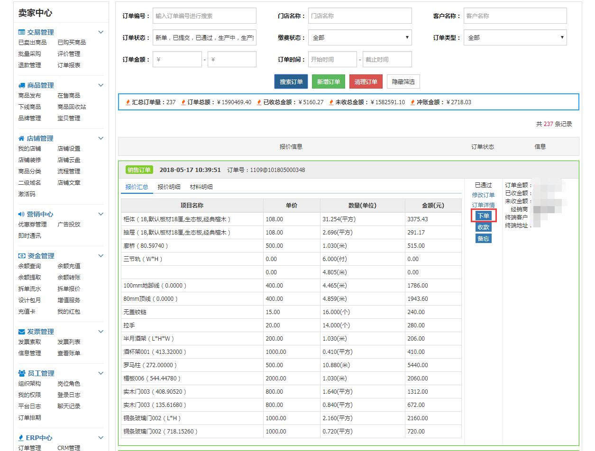Click the blue 搜索订单 button
The image size is (595, 451).
pos(291,81)
